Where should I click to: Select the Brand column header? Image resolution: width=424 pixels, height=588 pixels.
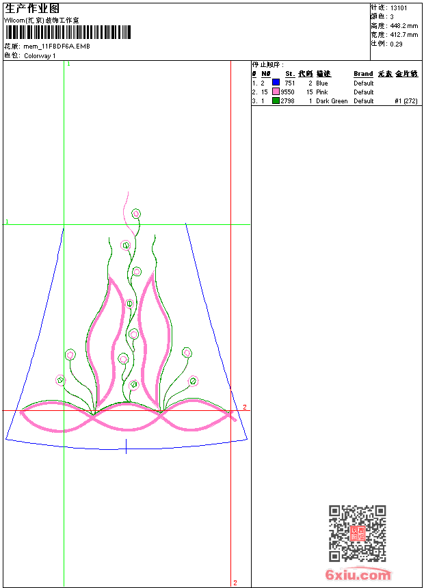click(363, 74)
